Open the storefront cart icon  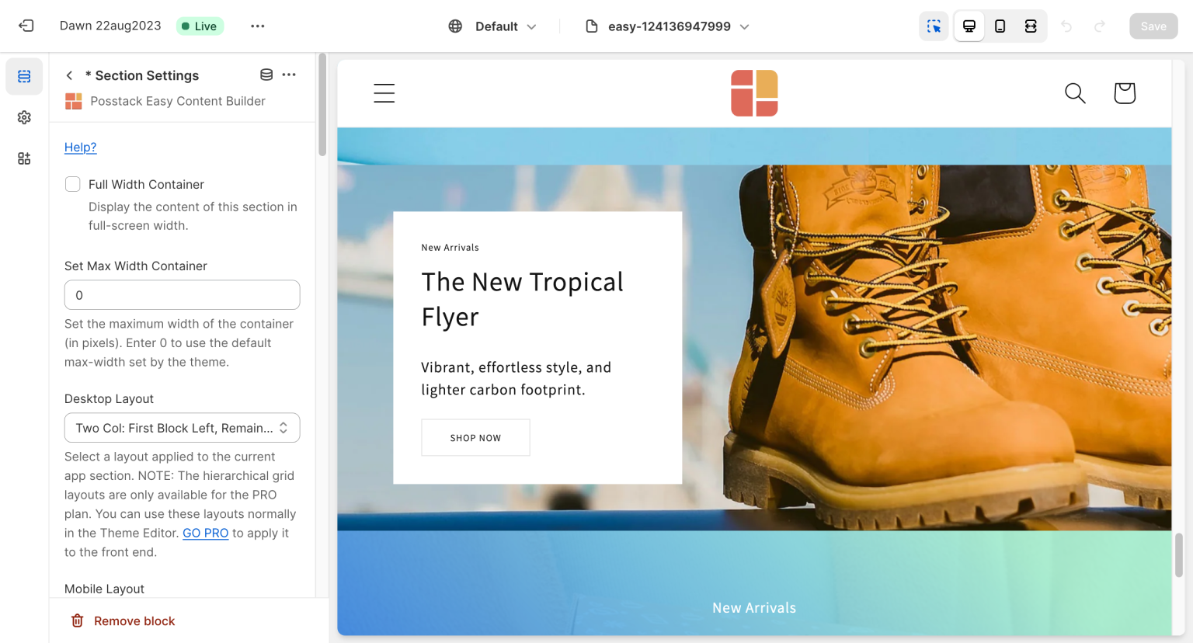(x=1124, y=93)
